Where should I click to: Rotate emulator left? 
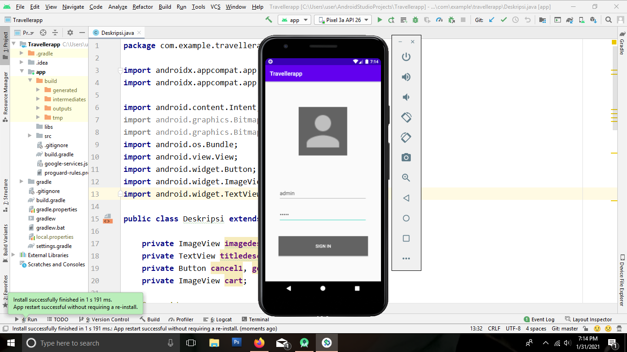(406, 117)
